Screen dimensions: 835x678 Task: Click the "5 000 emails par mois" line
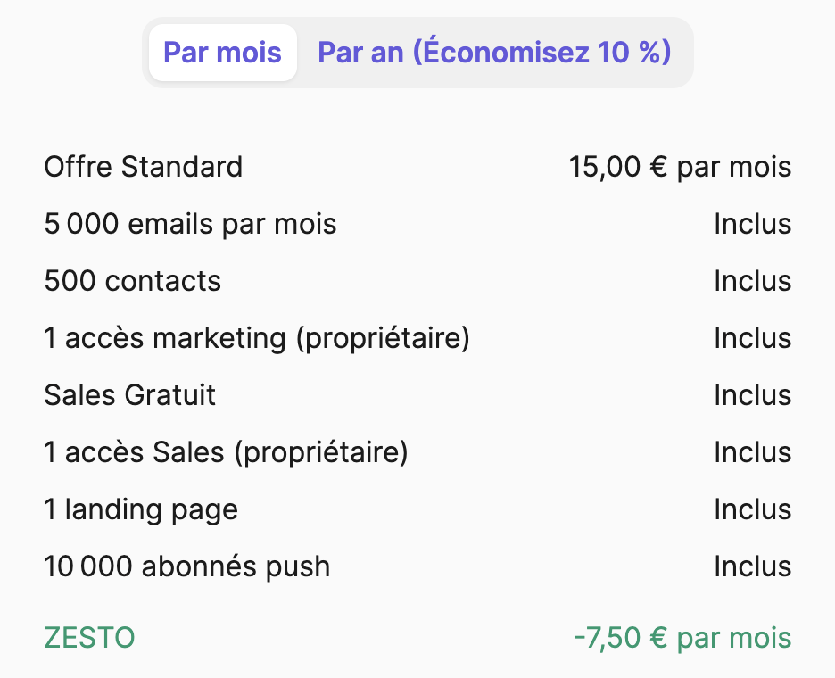click(x=190, y=224)
